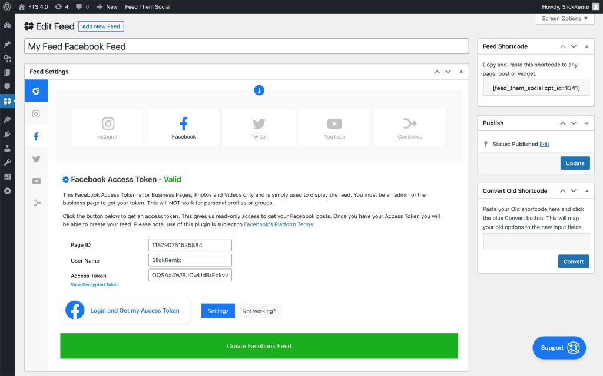Collapse the admin menu with the arrow icon
Viewport: 603px width, 376px height.
point(7,191)
